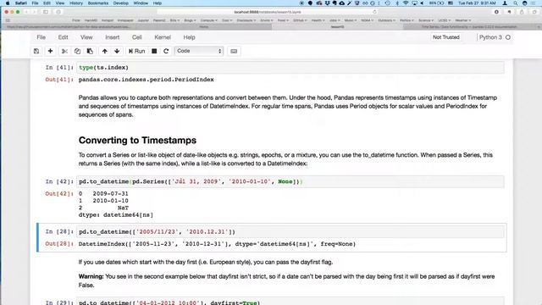This screenshot has height=305, width=542.
Task: Click the menu bar date and time
Action: (x=477, y=3)
